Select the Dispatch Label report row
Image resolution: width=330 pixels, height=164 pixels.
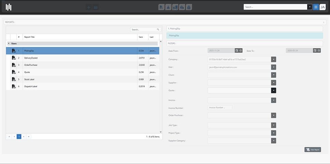(x=31, y=87)
